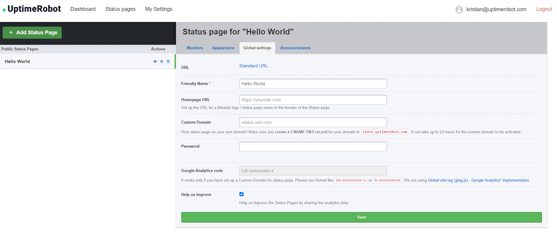This screenshot has width=557, height=234.
Task: Open the Global site tag implementation link
Action: click(478, 180)
